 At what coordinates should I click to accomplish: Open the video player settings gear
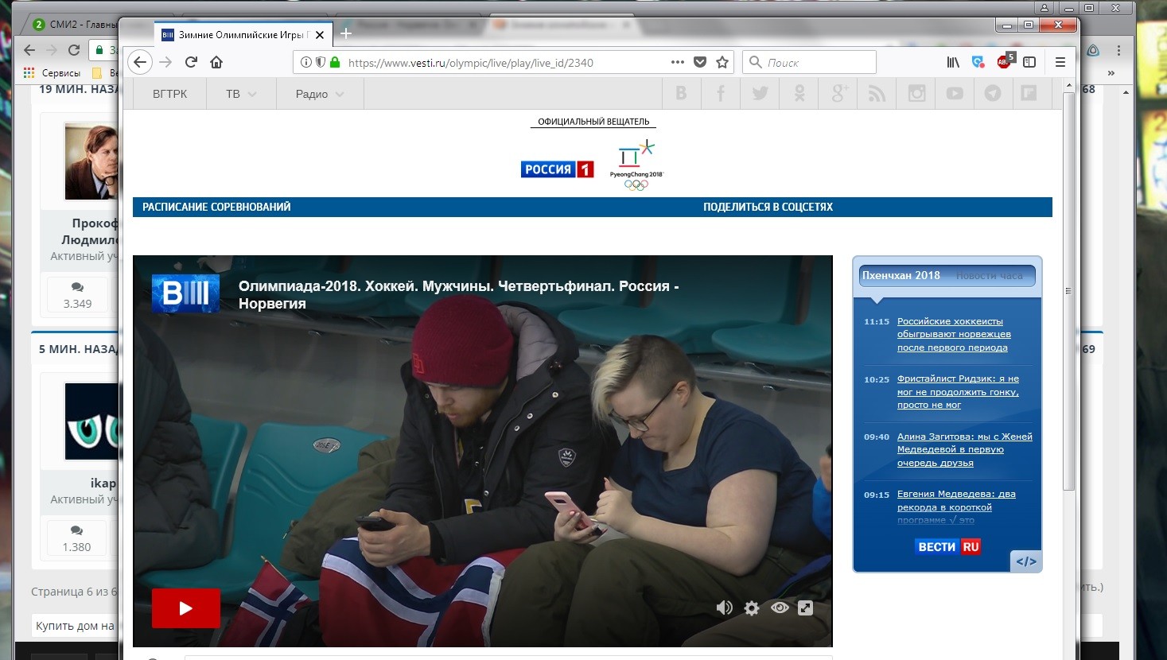(x=752, y=608)
